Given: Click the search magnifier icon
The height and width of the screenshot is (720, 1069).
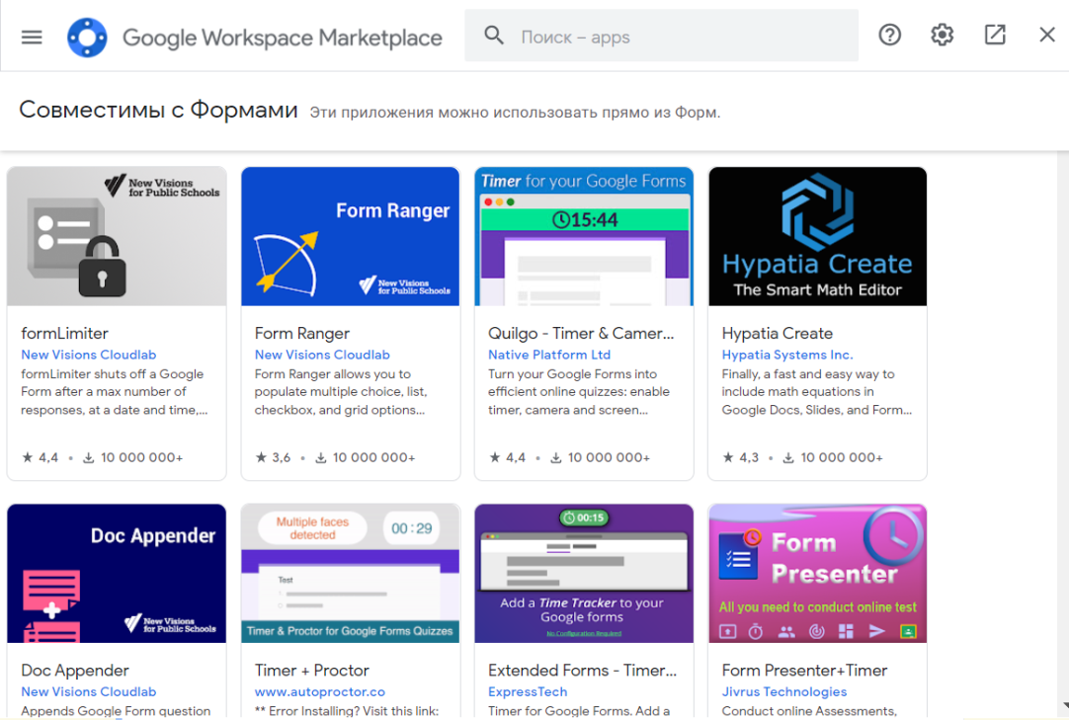Looking at the screenshot, I should point(494,36).
